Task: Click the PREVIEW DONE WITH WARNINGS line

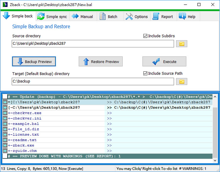Action: [x=107, y=156]
